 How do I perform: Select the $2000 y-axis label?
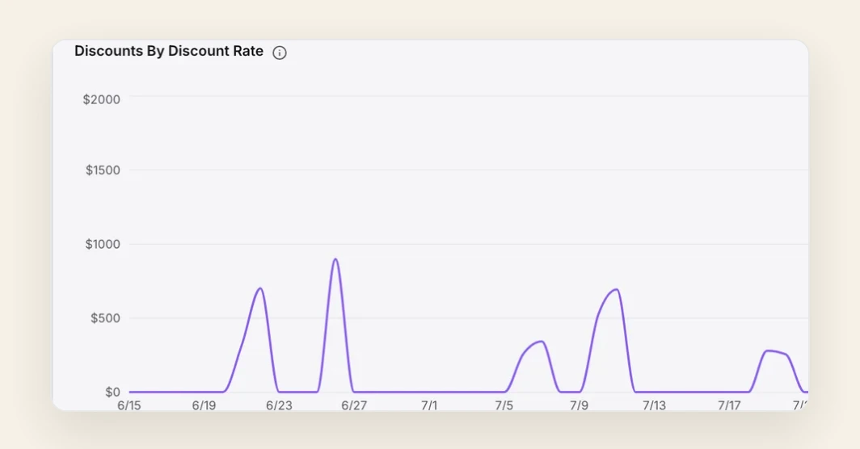tap(102, 99)
